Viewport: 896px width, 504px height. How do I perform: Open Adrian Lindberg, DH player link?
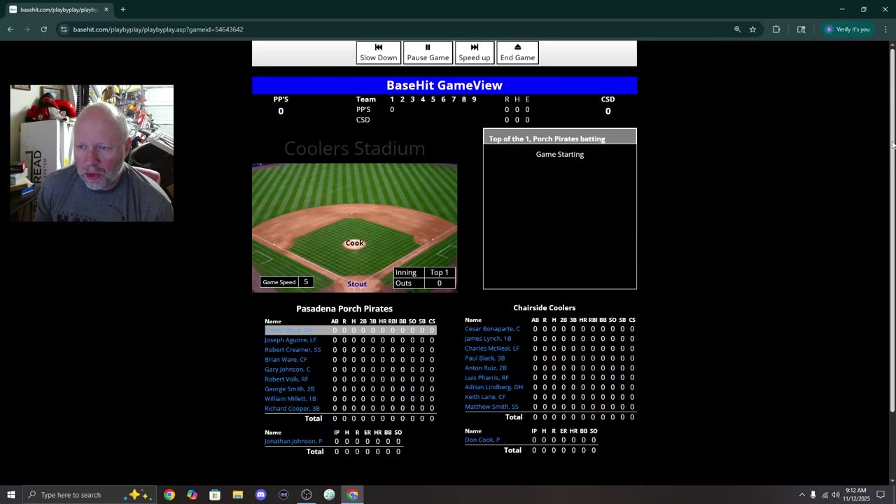pos(493,387)
